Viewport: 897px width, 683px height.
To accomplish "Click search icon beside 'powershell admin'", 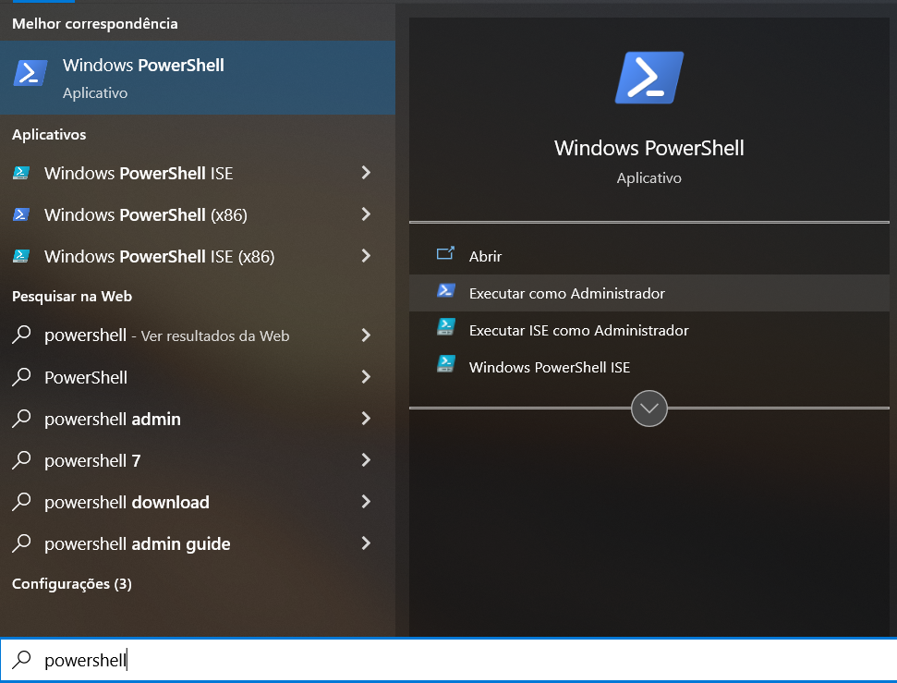I will [x=21, y=419].
